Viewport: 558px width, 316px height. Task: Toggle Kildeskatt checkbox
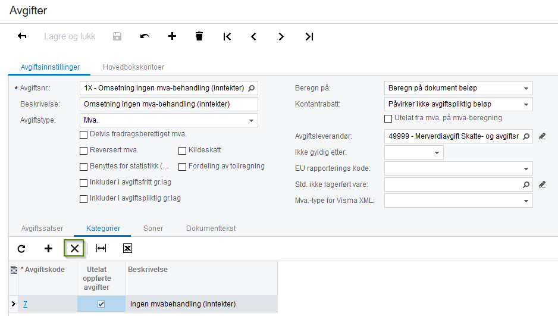pyautogui.click(x=182, y=151)
